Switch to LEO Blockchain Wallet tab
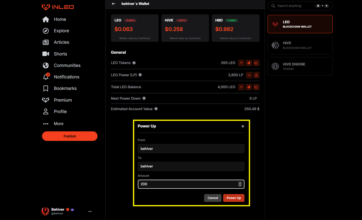362x220 pixels. 300,24
